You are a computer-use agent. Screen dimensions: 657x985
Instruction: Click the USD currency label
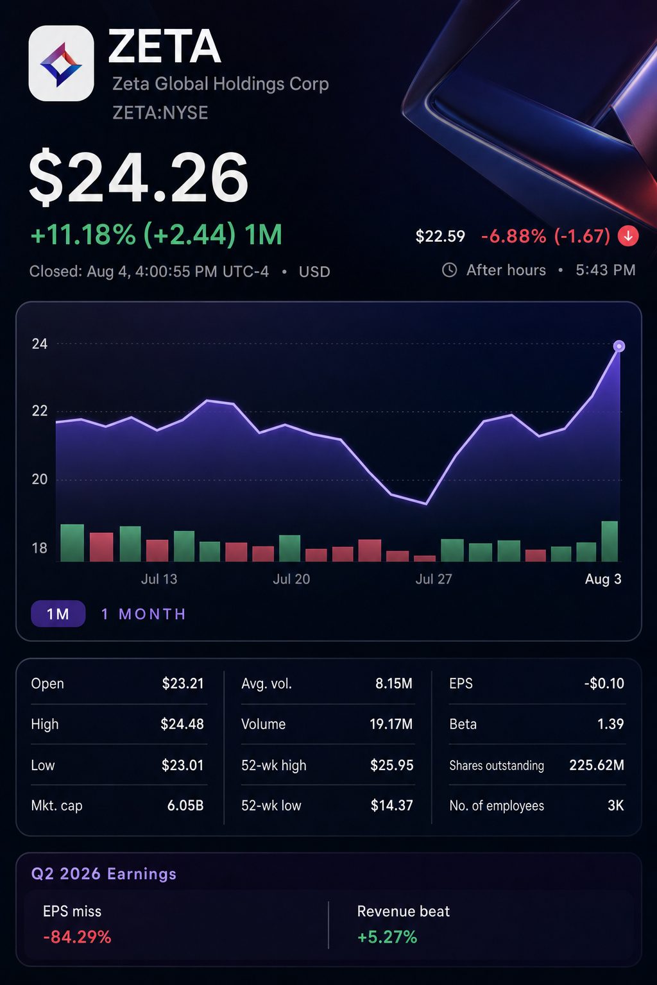(x=314, y=272)
